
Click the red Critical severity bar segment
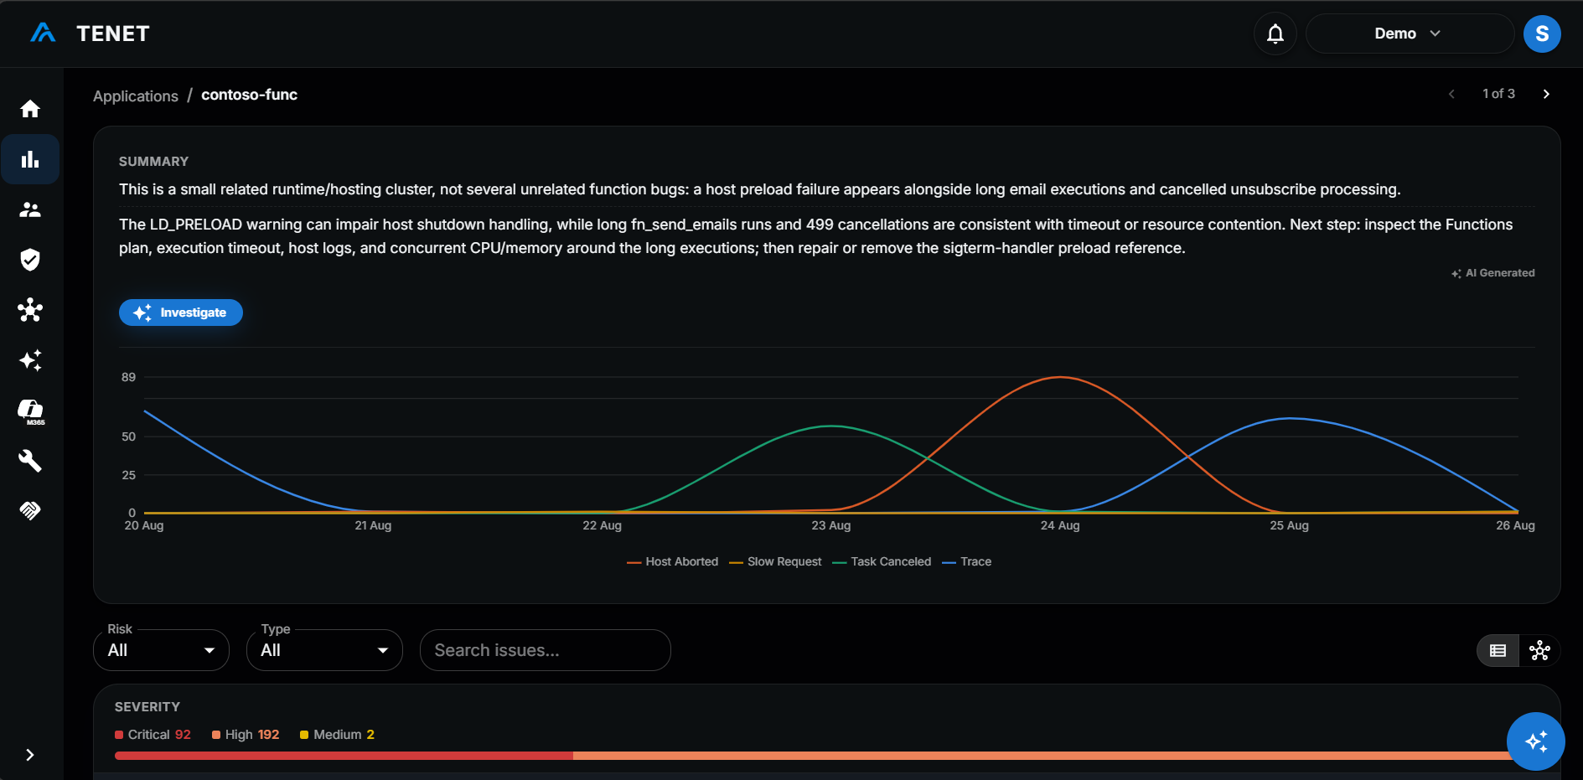pos(344,756)
